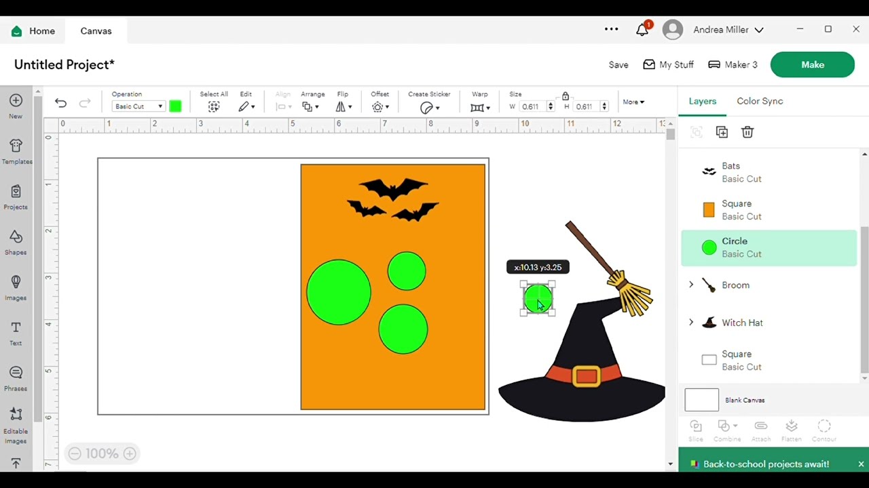Select the large green circle on canvas
The width and height of the screenshot is (869, 488).
339,292
